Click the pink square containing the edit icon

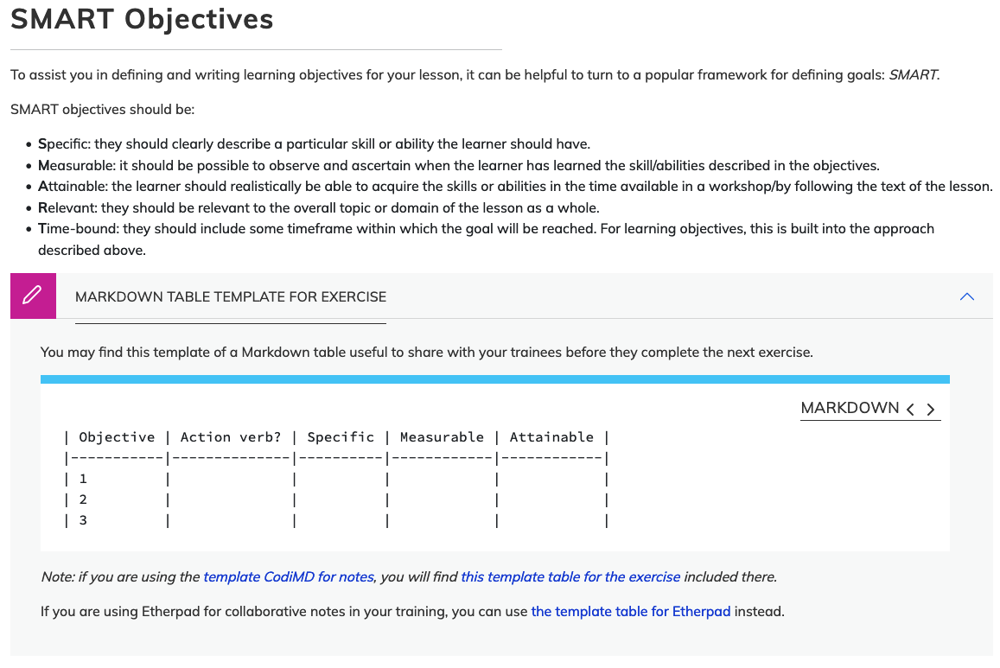[32, 295]
